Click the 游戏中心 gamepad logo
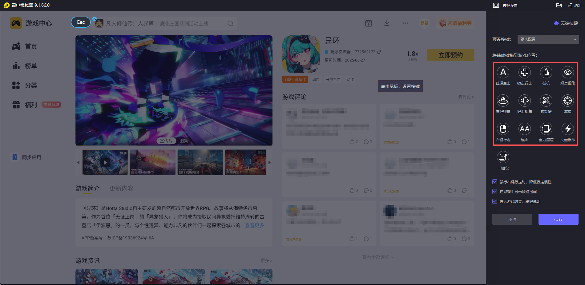This screenshot has width=585, height=285. pos(16,23)
